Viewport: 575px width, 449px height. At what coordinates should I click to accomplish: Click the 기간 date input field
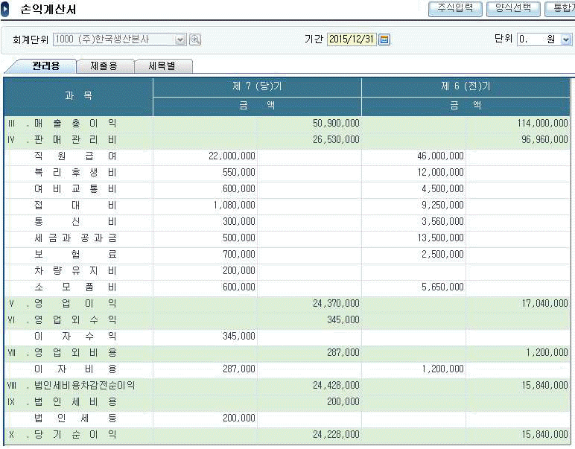(352, 40)
